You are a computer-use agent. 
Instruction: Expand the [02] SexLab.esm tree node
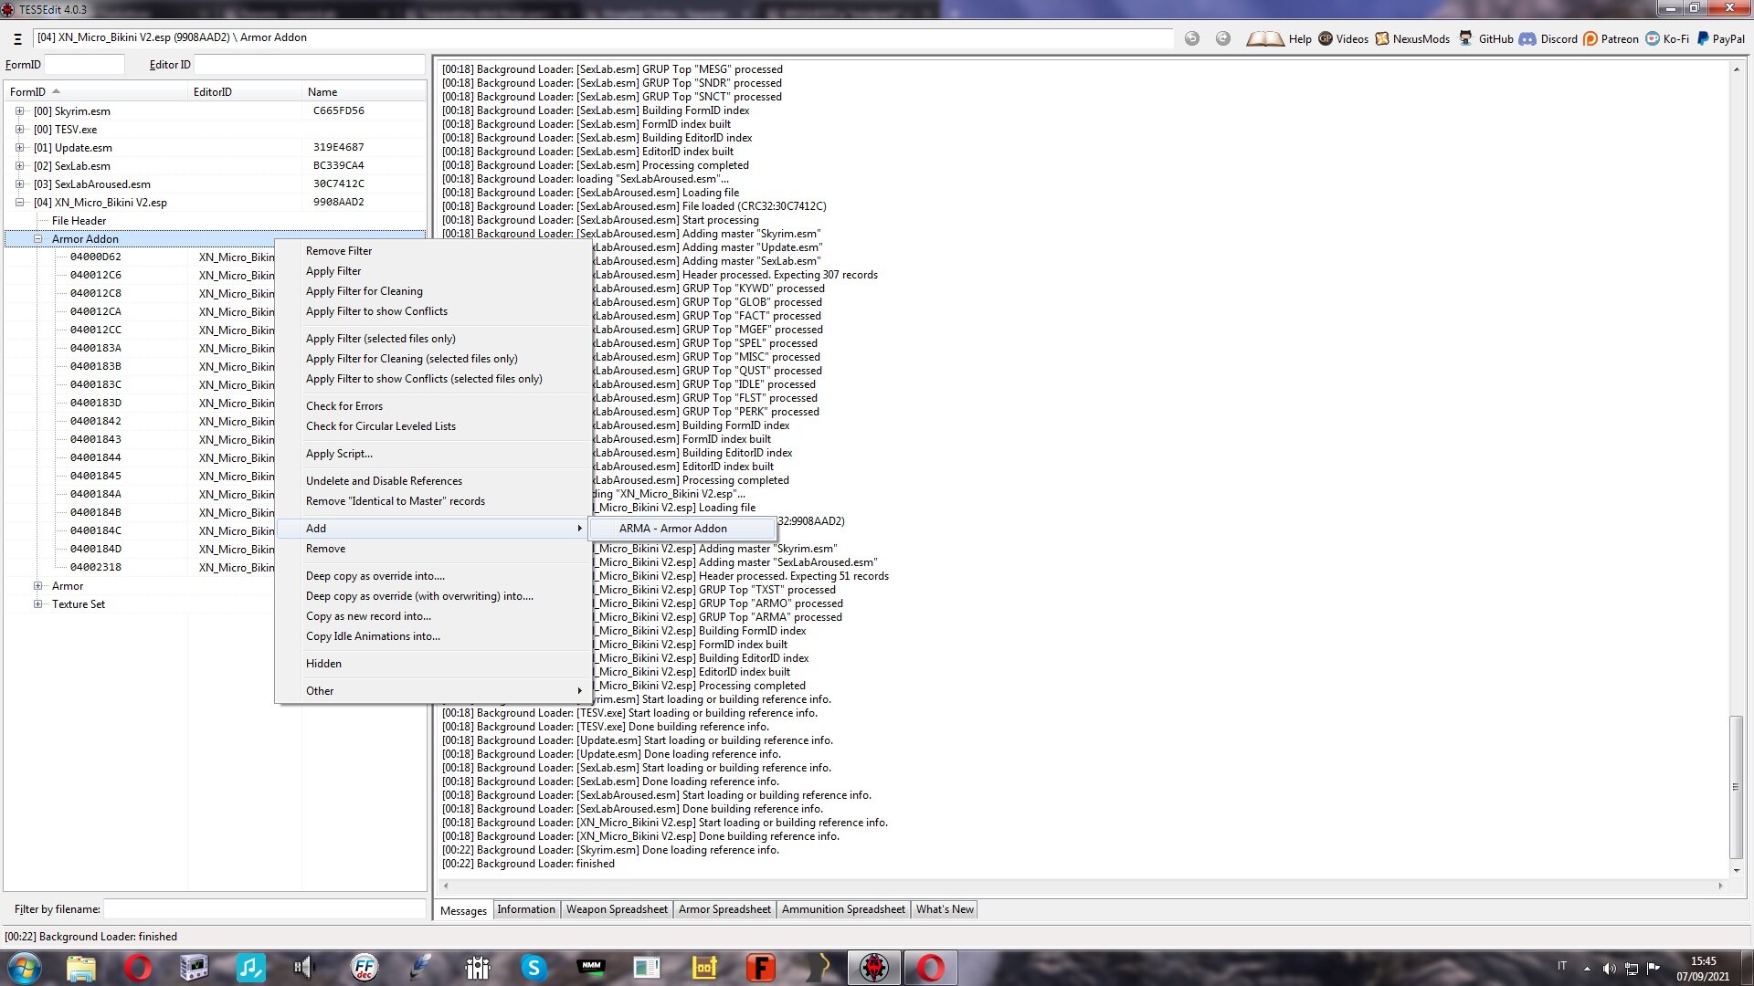pyautogui.click(x=19, y=166)
